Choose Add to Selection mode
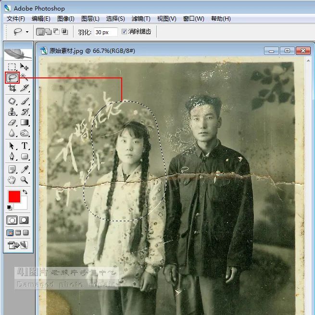 [x=49, y=32]
